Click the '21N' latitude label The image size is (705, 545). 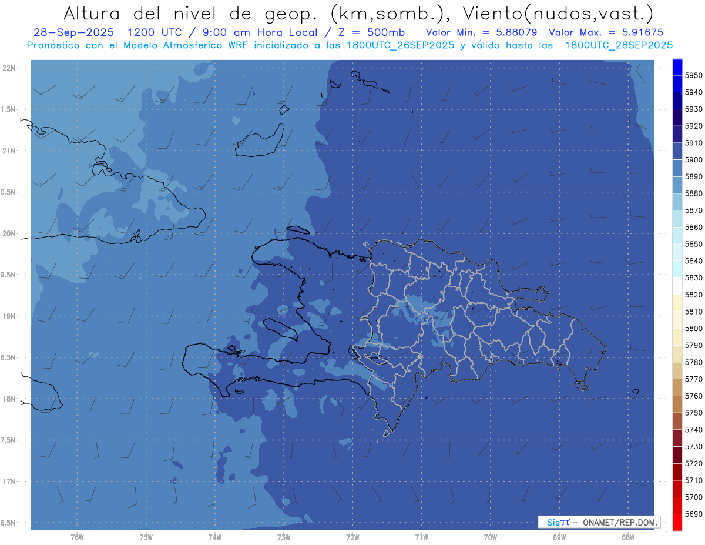10,151
